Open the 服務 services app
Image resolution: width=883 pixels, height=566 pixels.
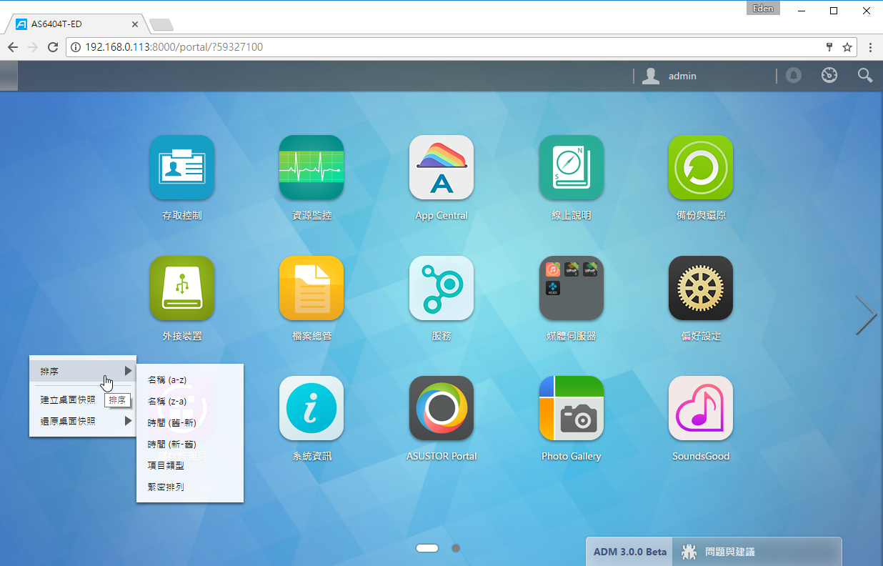441,288
